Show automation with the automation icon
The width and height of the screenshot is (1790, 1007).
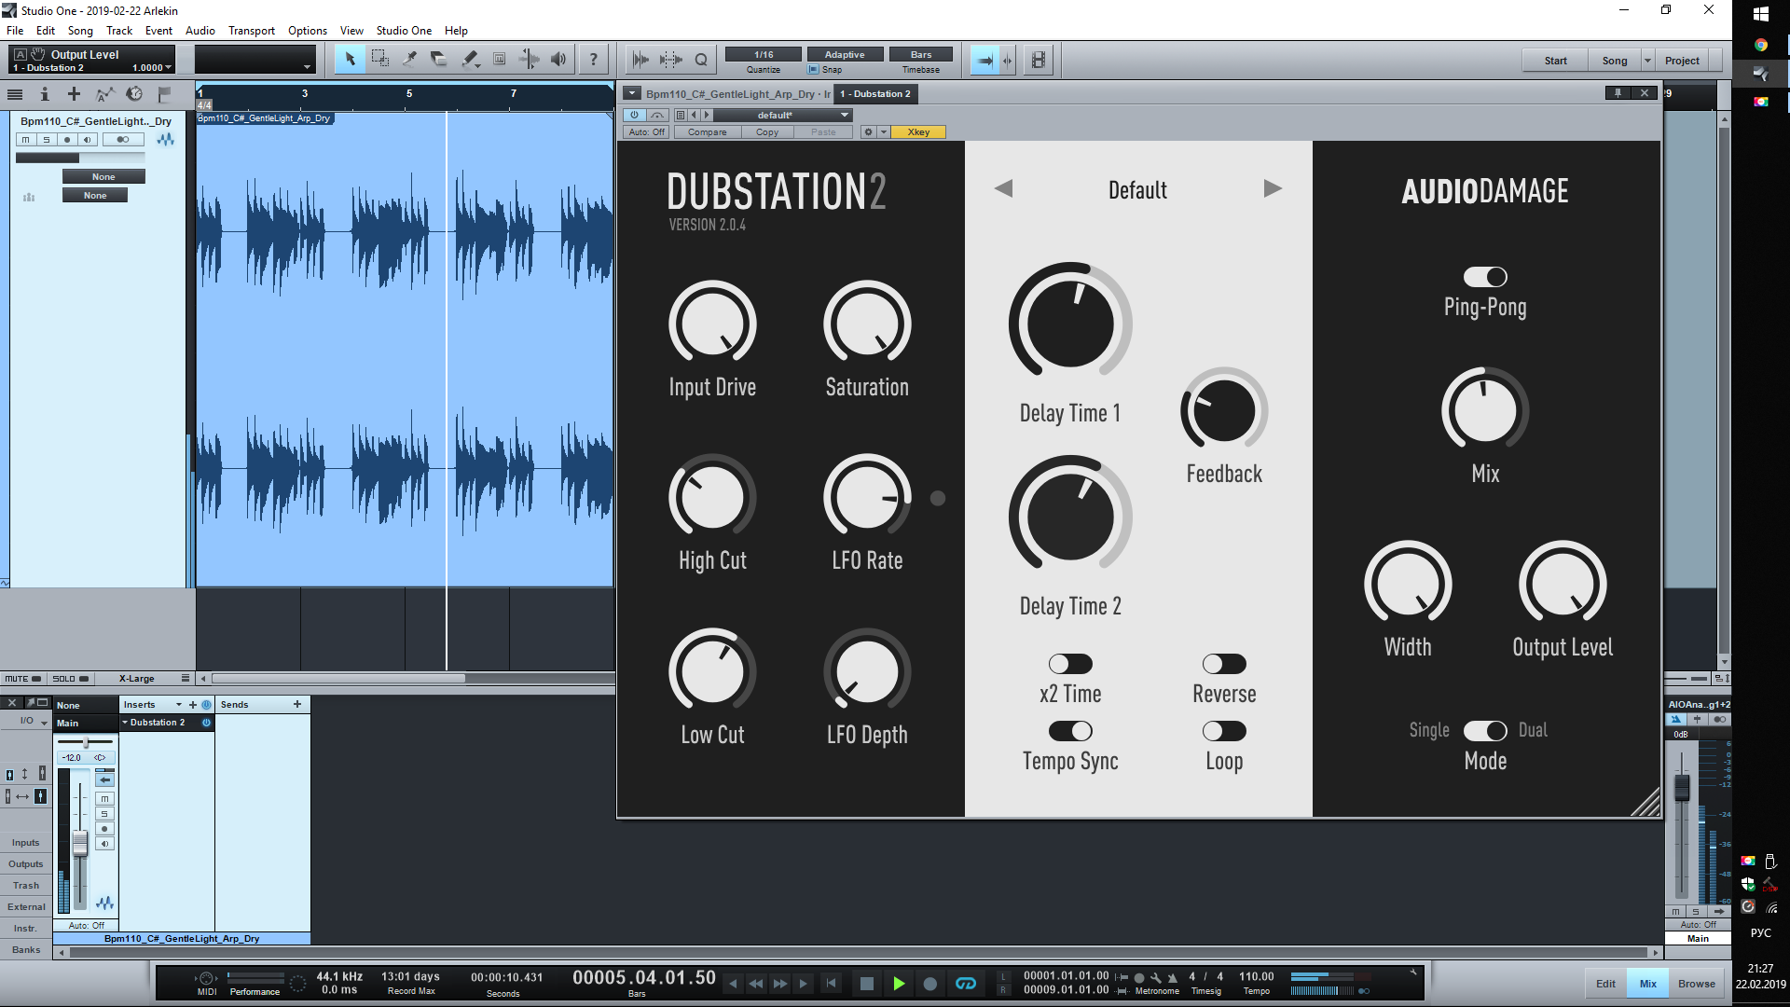coord(104,93)
